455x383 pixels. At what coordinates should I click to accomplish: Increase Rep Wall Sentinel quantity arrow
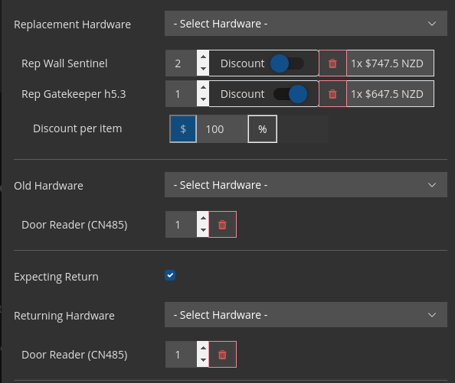pyautogui.click(x=203, y=57)
